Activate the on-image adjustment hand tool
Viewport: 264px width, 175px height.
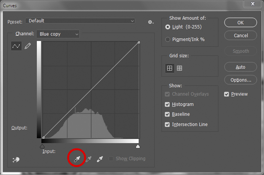16,159
